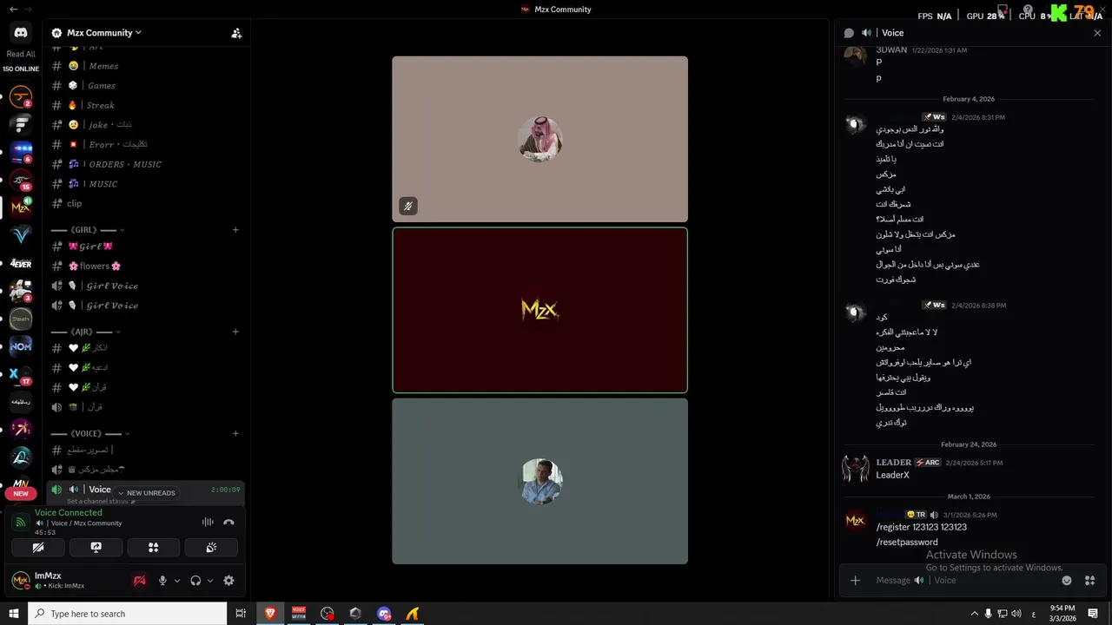Focus Message Voice input field
1112x625 pixels.
pos(963,581)
